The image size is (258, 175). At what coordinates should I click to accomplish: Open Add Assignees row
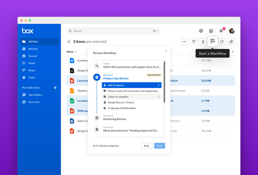click(131, 85)
